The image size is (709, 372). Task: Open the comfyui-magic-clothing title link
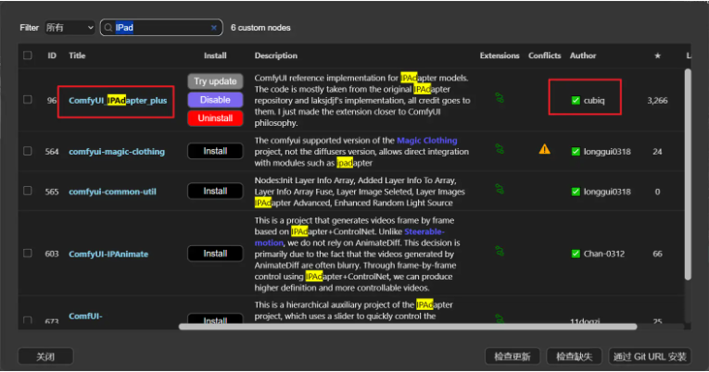117,151
